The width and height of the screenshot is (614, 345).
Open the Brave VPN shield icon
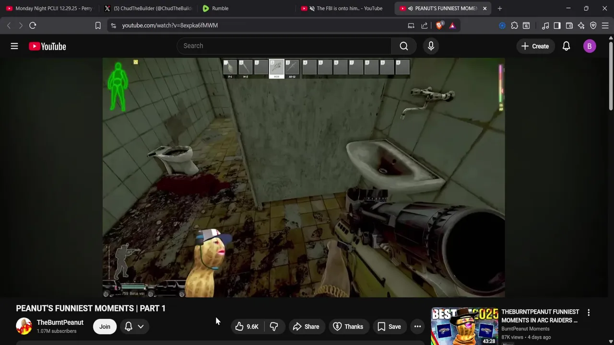click(593, 25)
